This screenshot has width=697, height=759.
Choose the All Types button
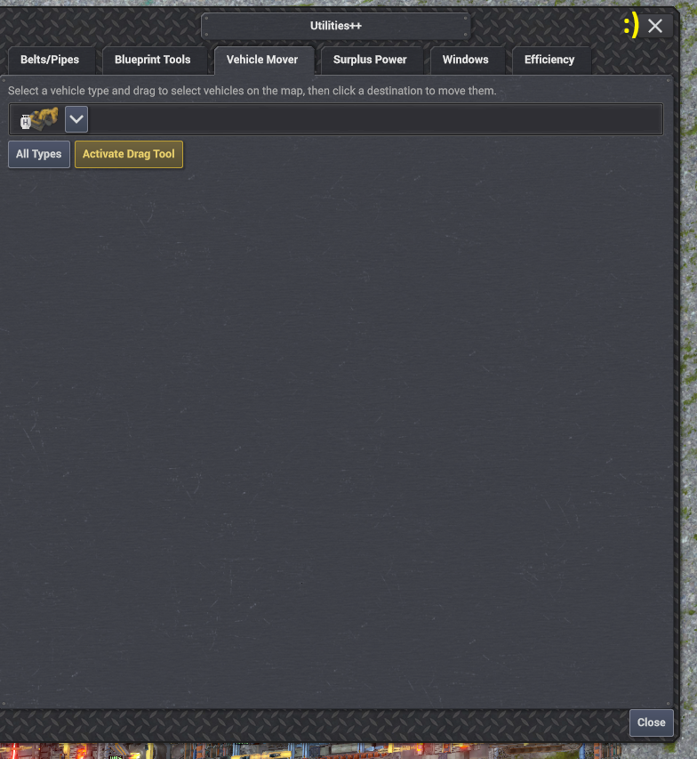tap(39, 154)
